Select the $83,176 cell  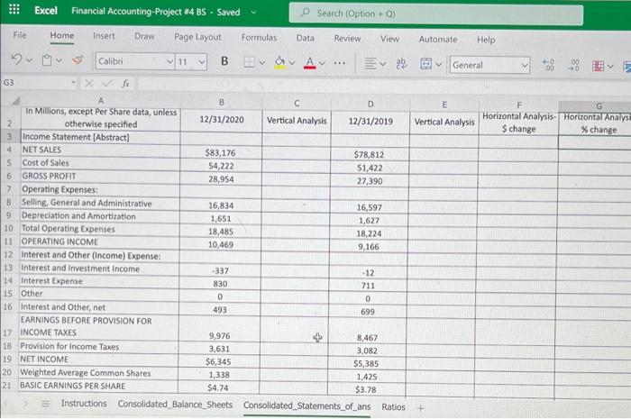pos(221,153)
